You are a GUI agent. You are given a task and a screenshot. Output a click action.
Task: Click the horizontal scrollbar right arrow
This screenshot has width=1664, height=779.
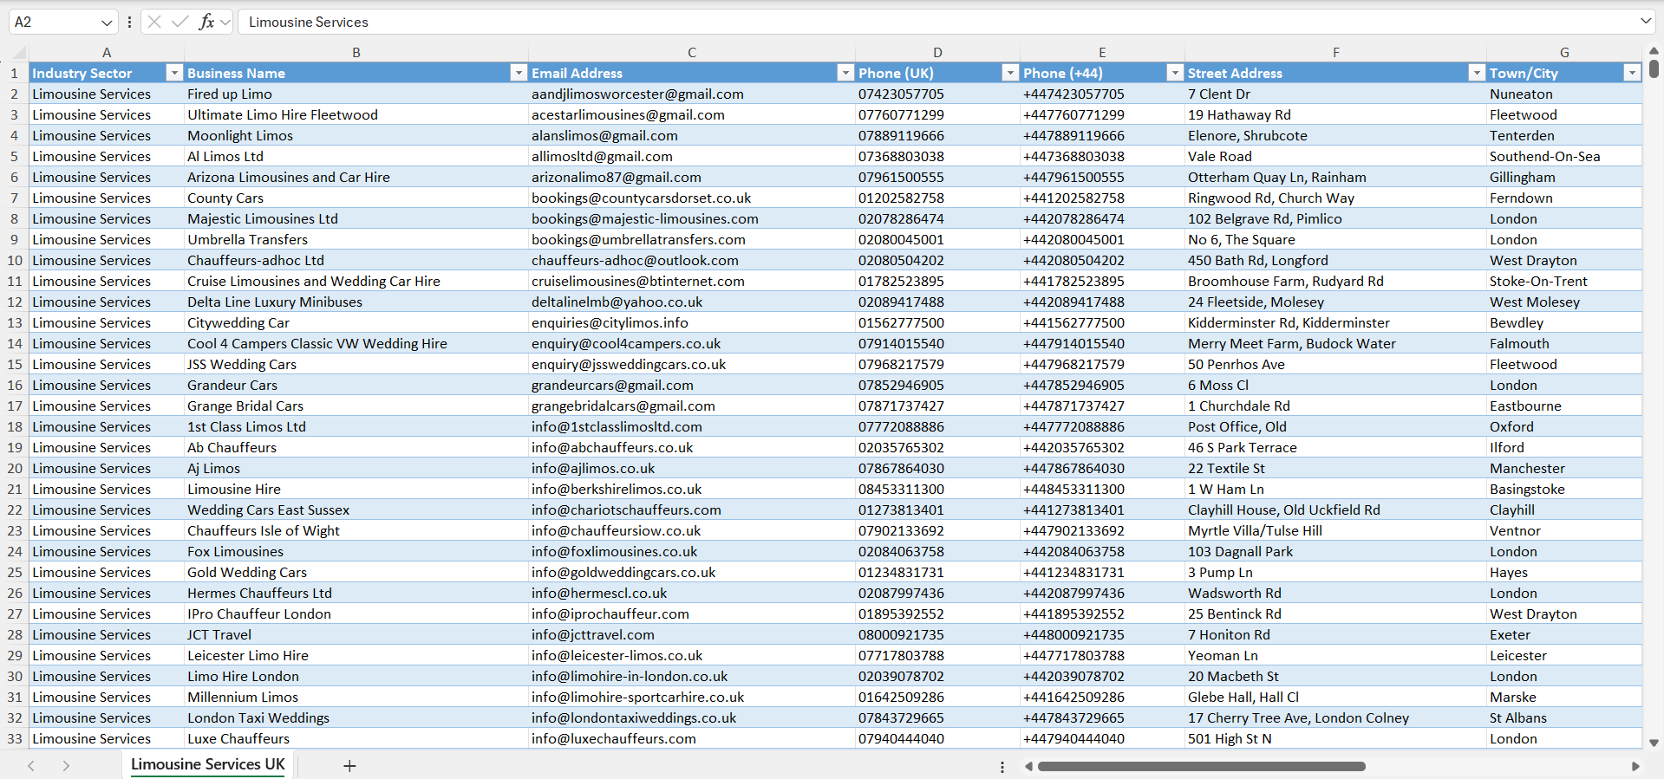click(1635, 766)
